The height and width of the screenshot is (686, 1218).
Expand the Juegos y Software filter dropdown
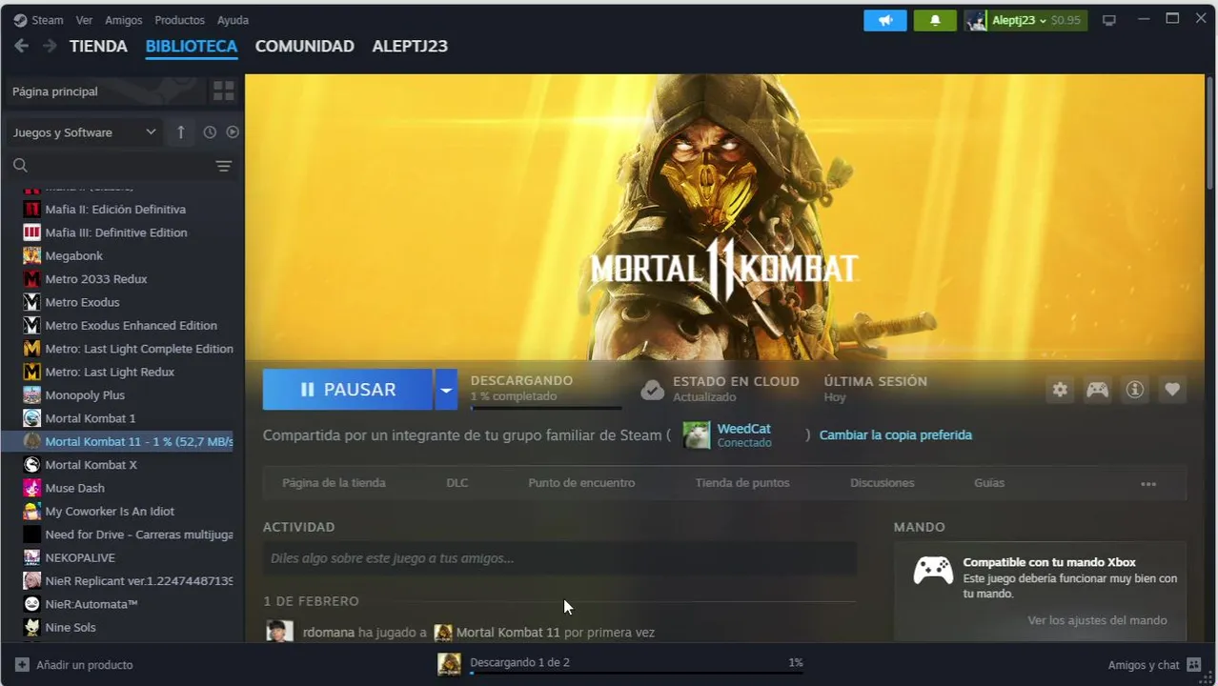84,132
